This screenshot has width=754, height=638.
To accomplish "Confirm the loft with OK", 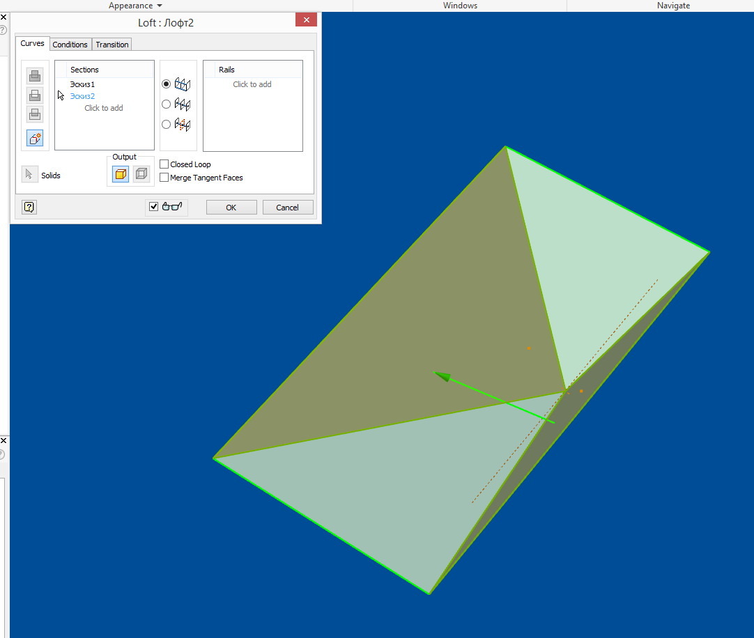I will [x=231, y=207].
